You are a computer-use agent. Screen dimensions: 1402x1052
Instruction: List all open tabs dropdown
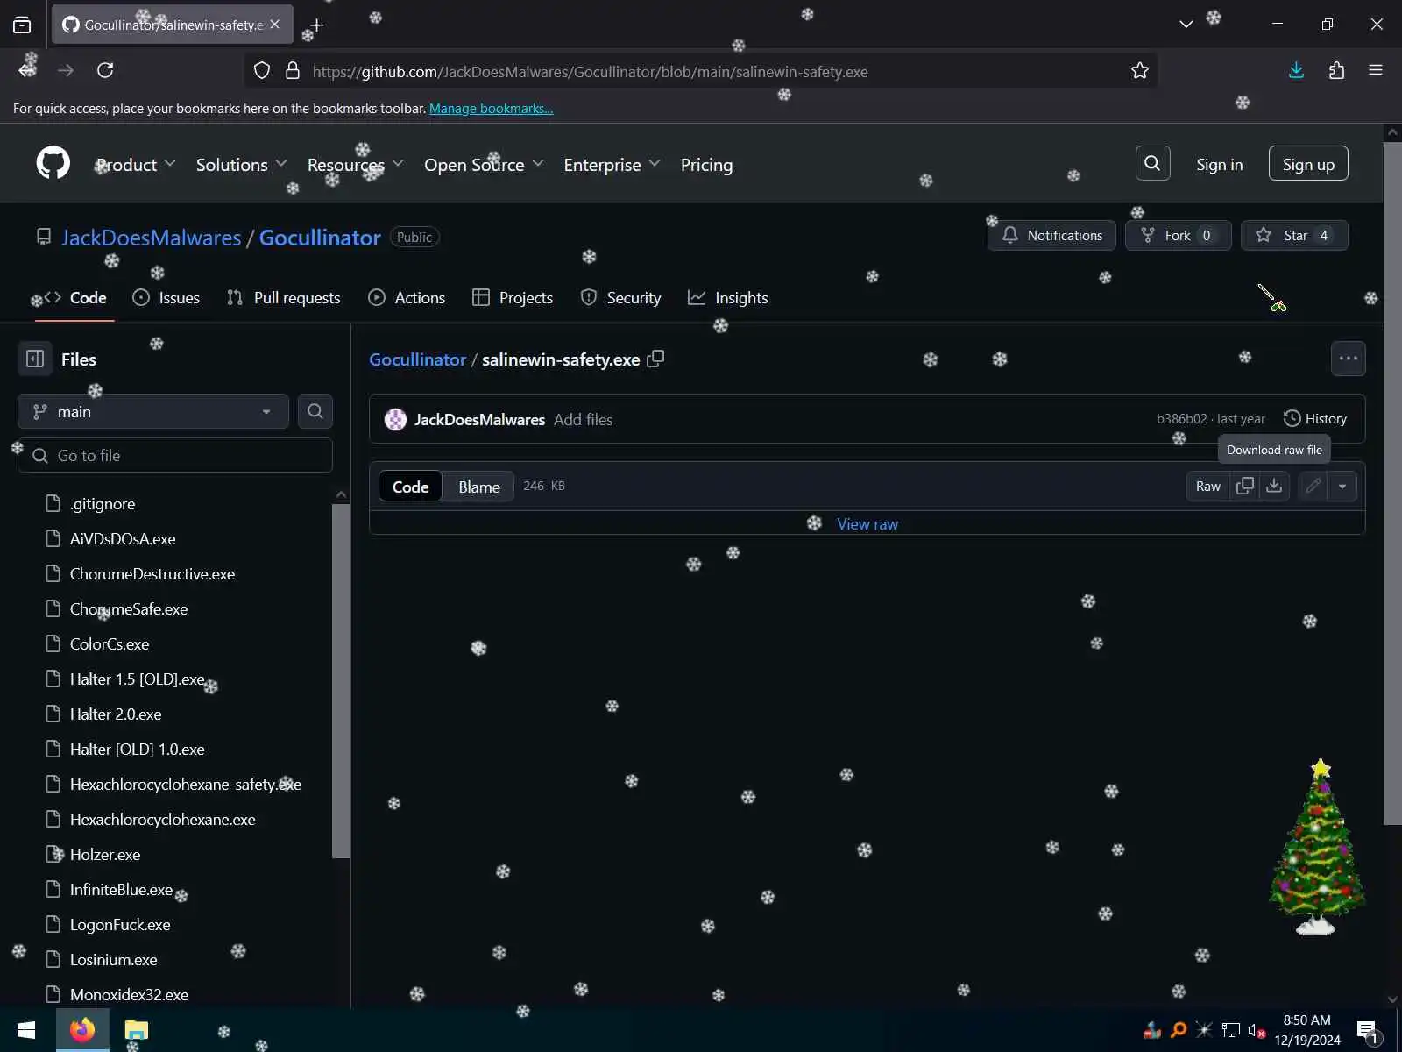(1186, 25)
